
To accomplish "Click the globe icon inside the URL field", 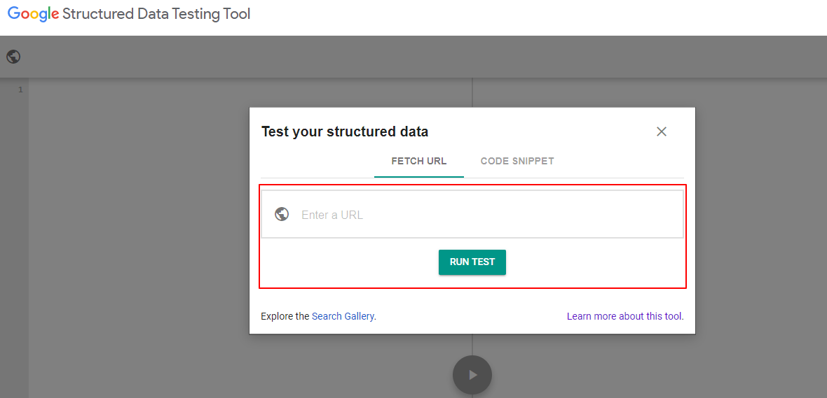I will point(282,214).
